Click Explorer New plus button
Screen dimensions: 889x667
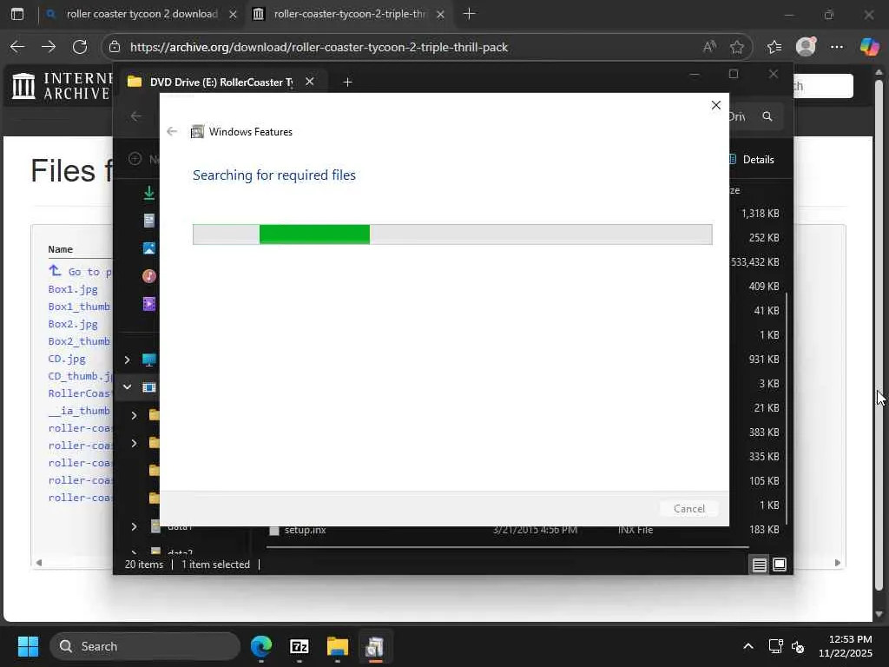coord(135,159)
